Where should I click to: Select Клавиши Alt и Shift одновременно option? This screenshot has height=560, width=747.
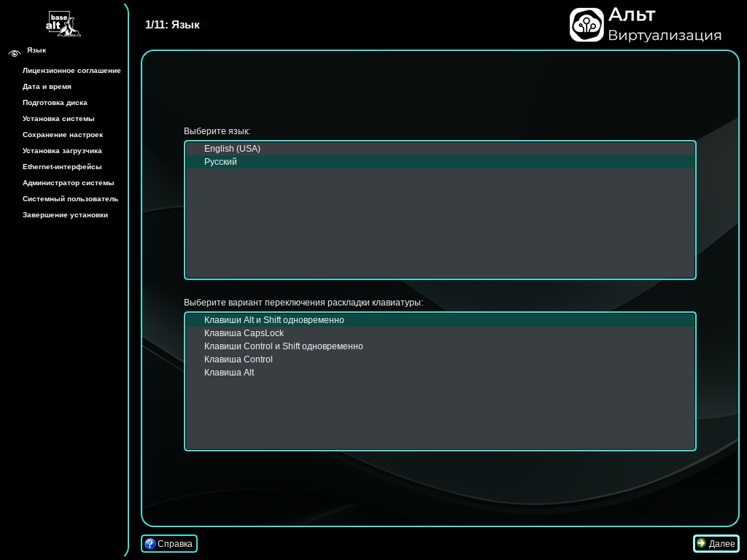click(274, 320)
